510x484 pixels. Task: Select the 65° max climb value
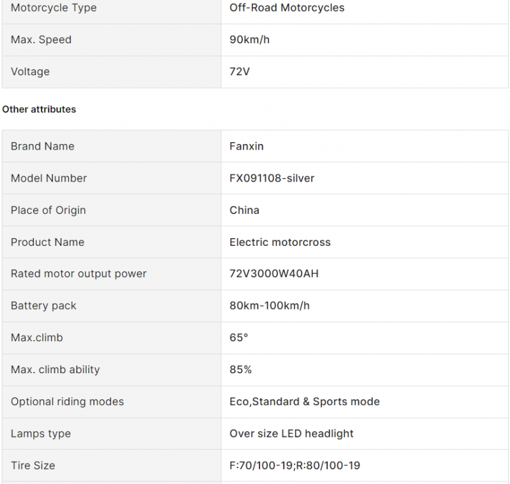[x=238, y=338]
